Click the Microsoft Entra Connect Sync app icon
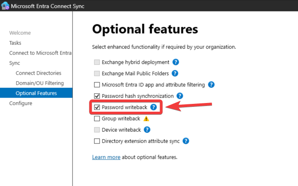 [x=5, y=6]
